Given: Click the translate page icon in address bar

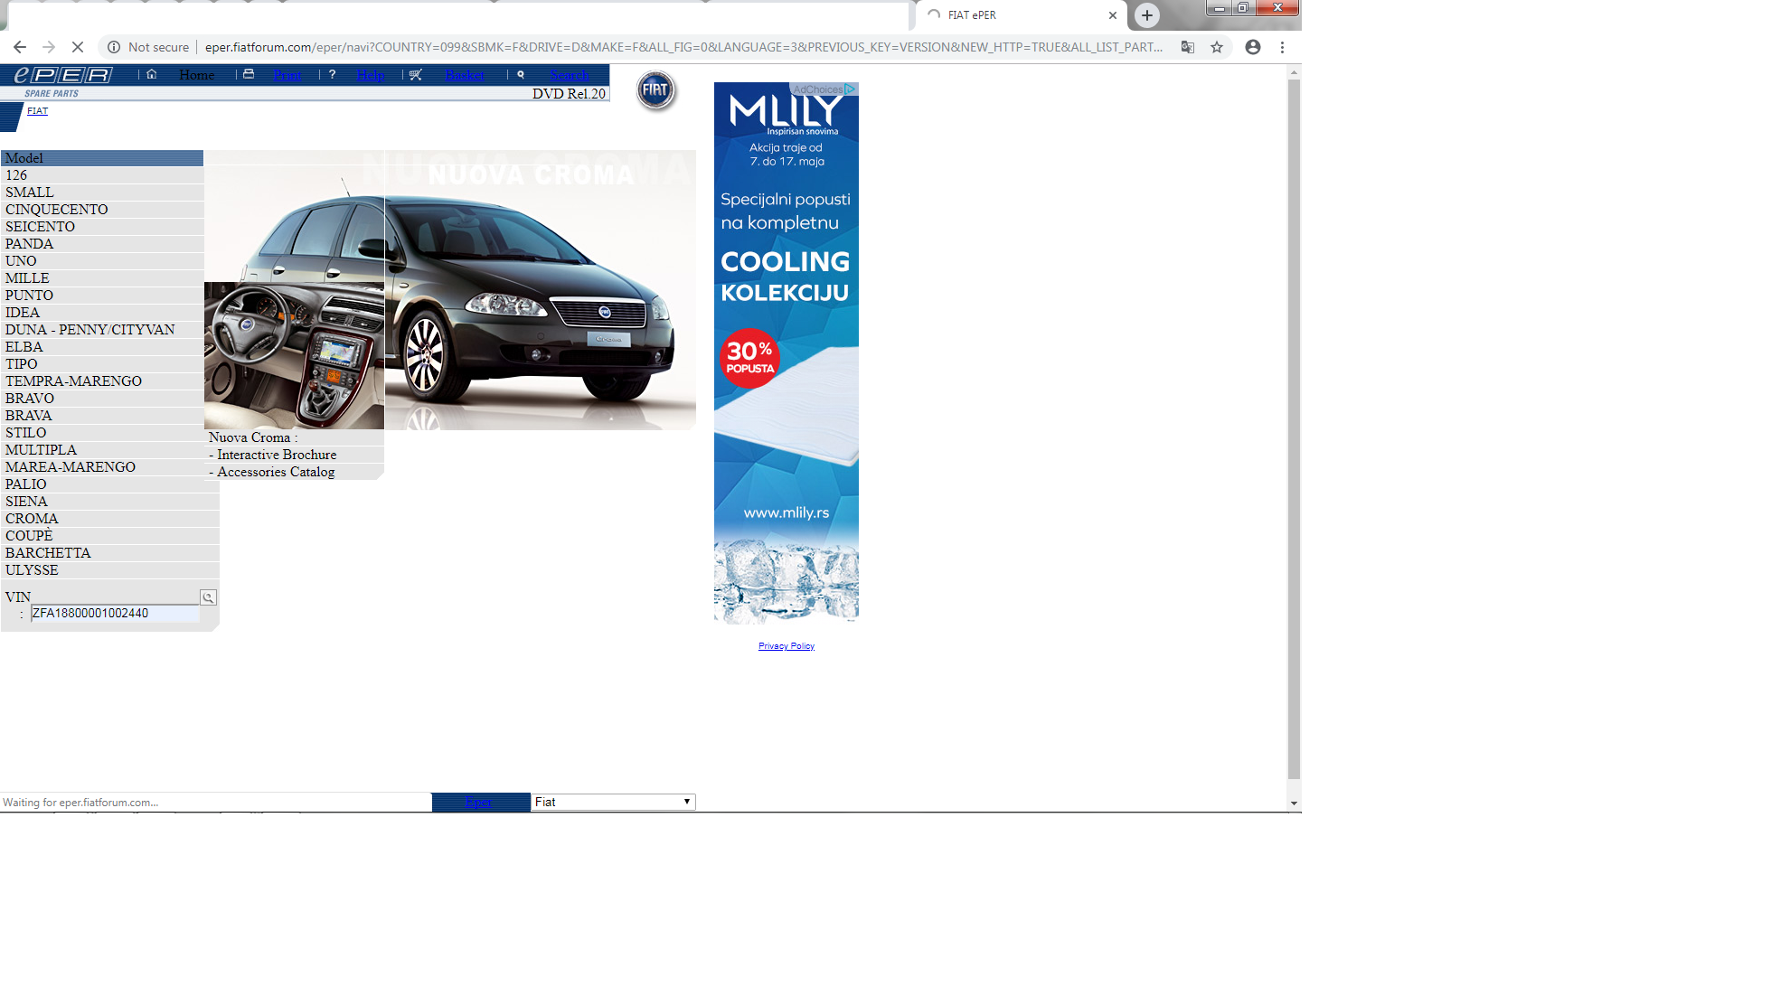Looking at the screenshot, I should (1188, 47).
